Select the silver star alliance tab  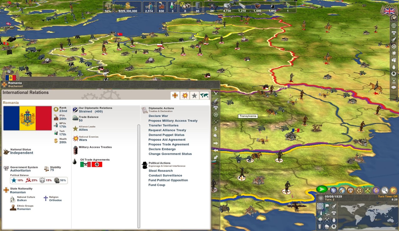(194, 95)
